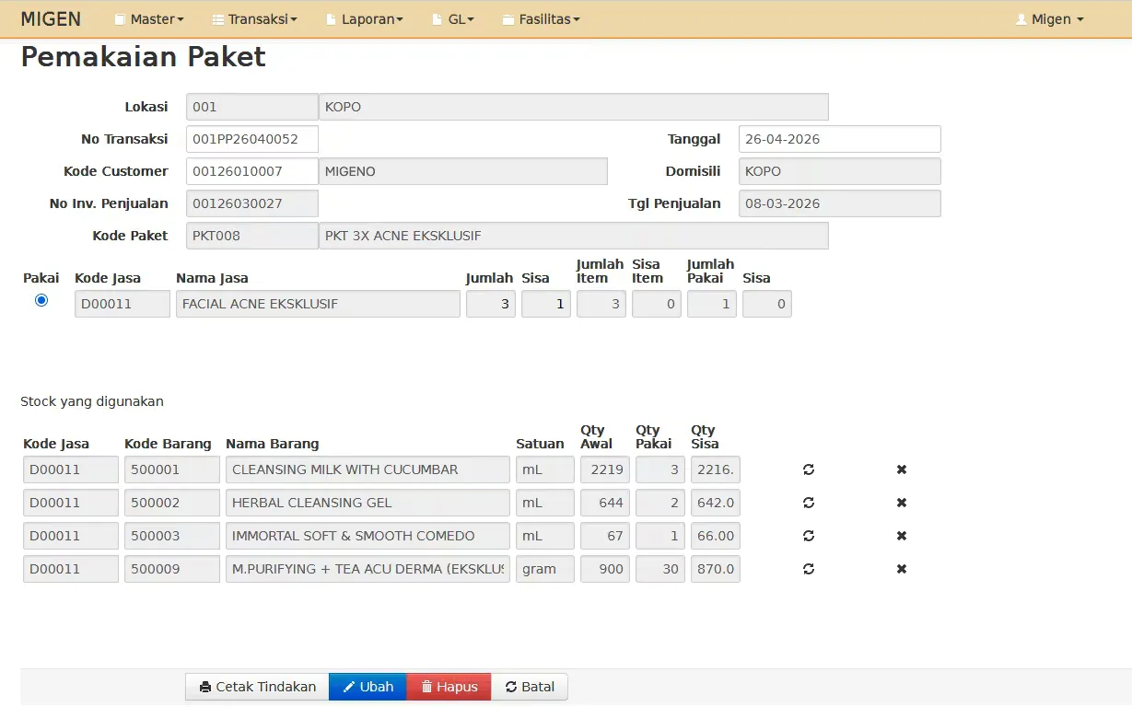Click the Domisili field showing KOPO
The width and height of the screenshot is (1132, 707).
840,171
